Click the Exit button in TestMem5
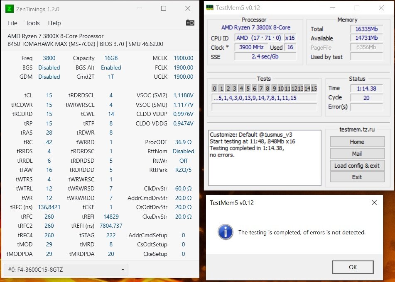Viewport: 395px width, 282px height. pos(357,177)
